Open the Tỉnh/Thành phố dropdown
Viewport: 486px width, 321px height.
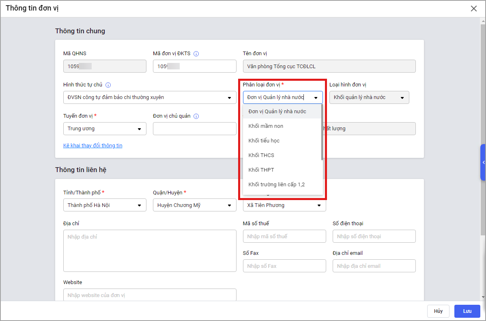105,205
